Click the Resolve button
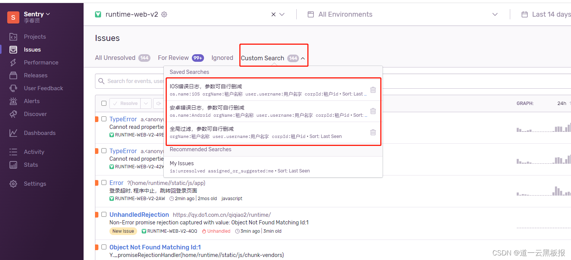This screenshot has width=571, height=260. [x=125, y=103]
